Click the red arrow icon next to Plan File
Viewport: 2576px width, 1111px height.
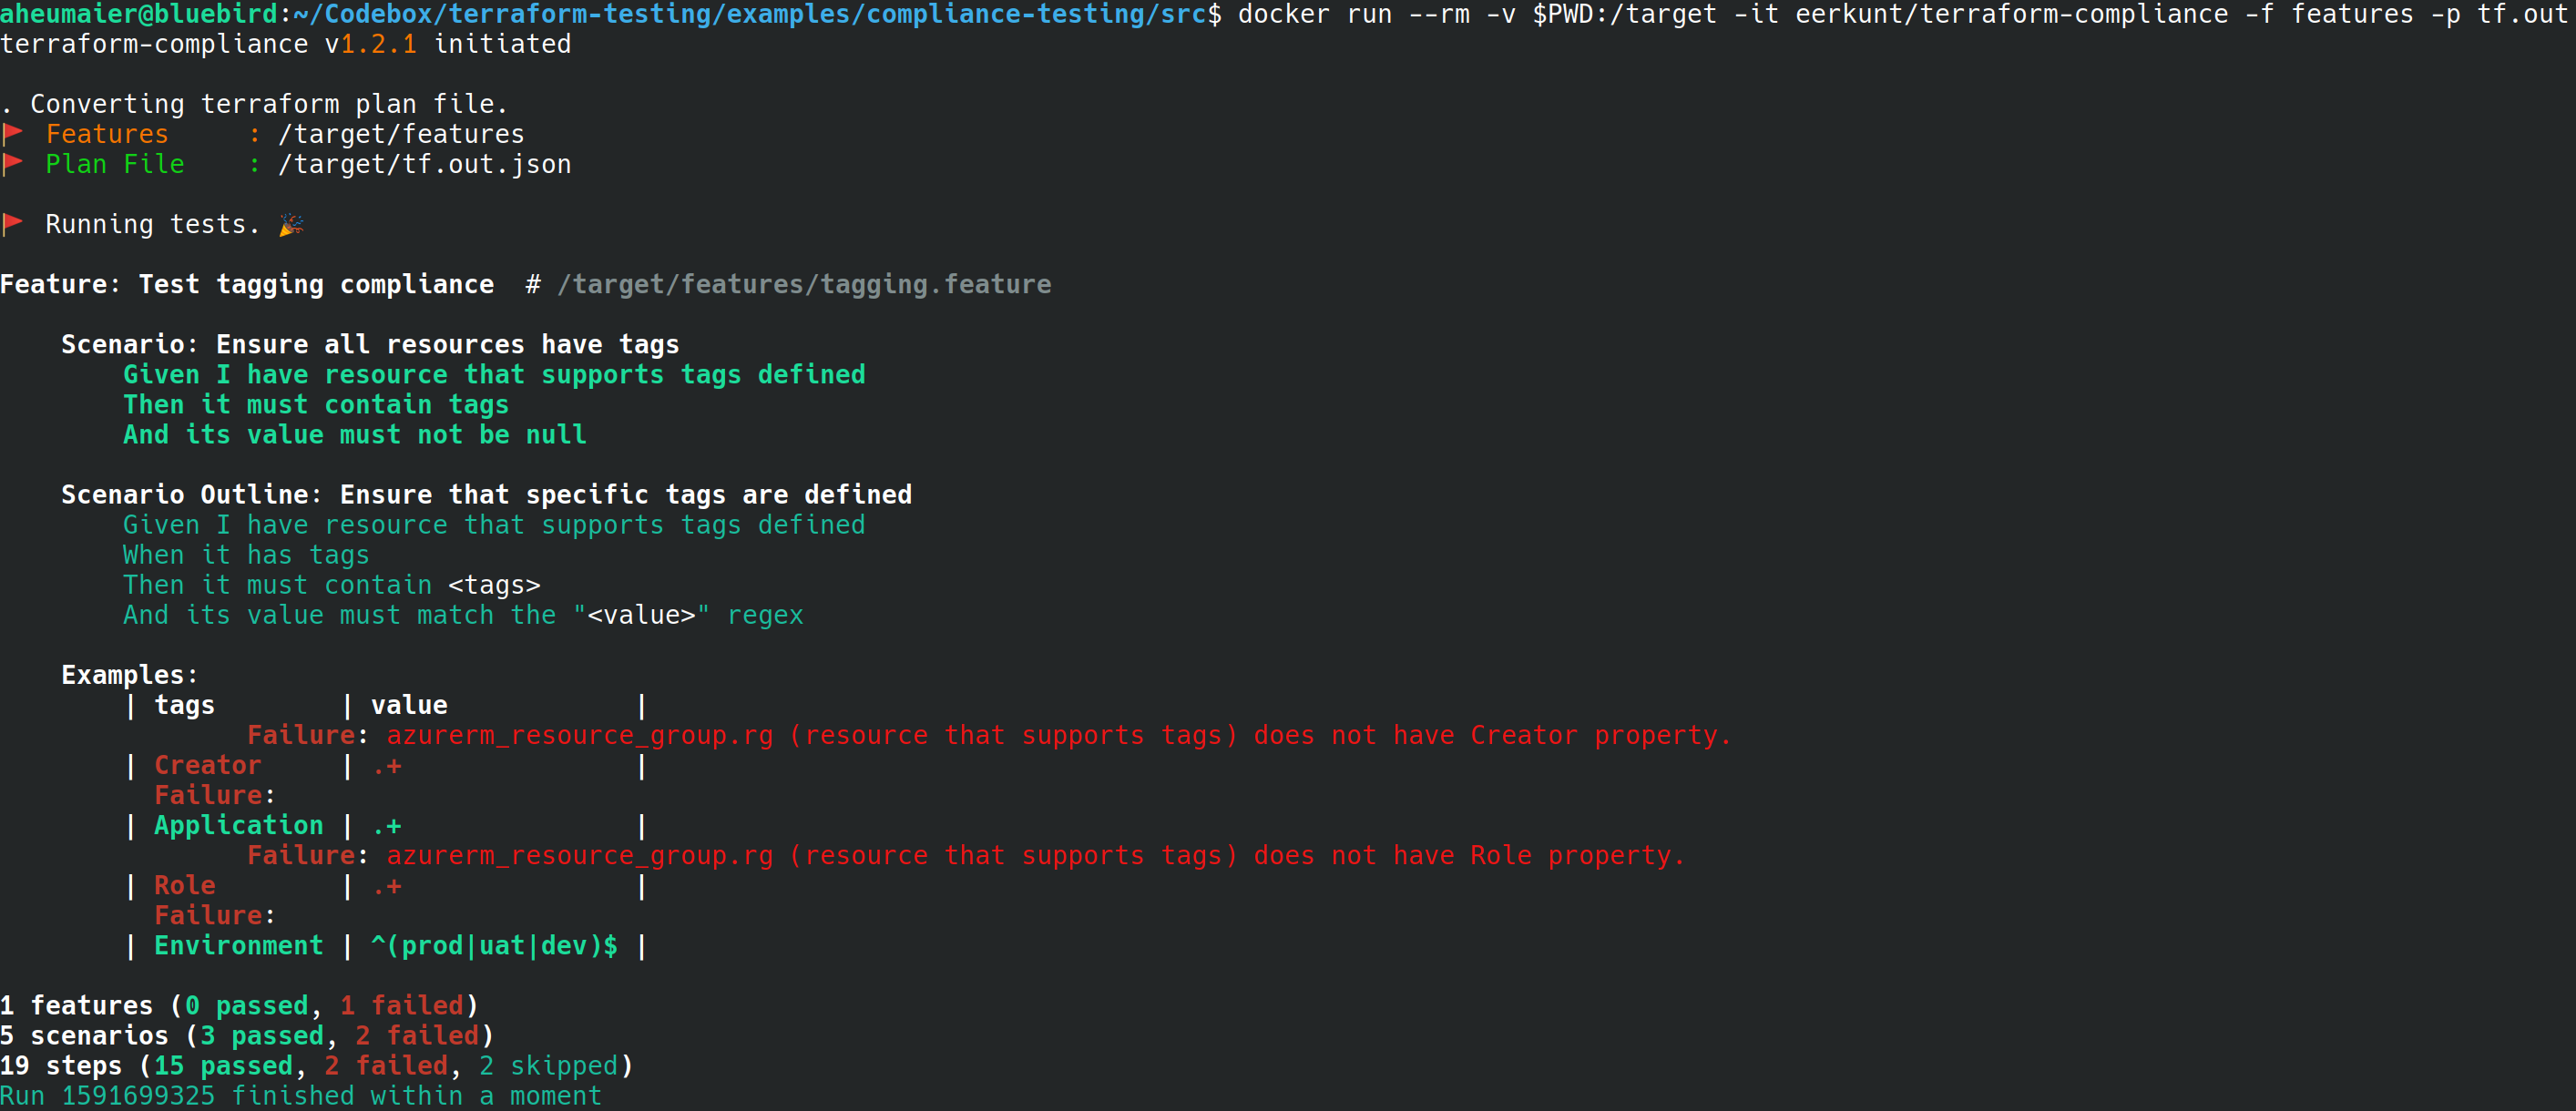coord(15,164)
